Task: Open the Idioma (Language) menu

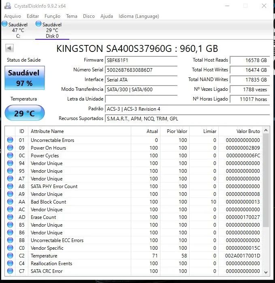Action: click(x=139, y=16)
